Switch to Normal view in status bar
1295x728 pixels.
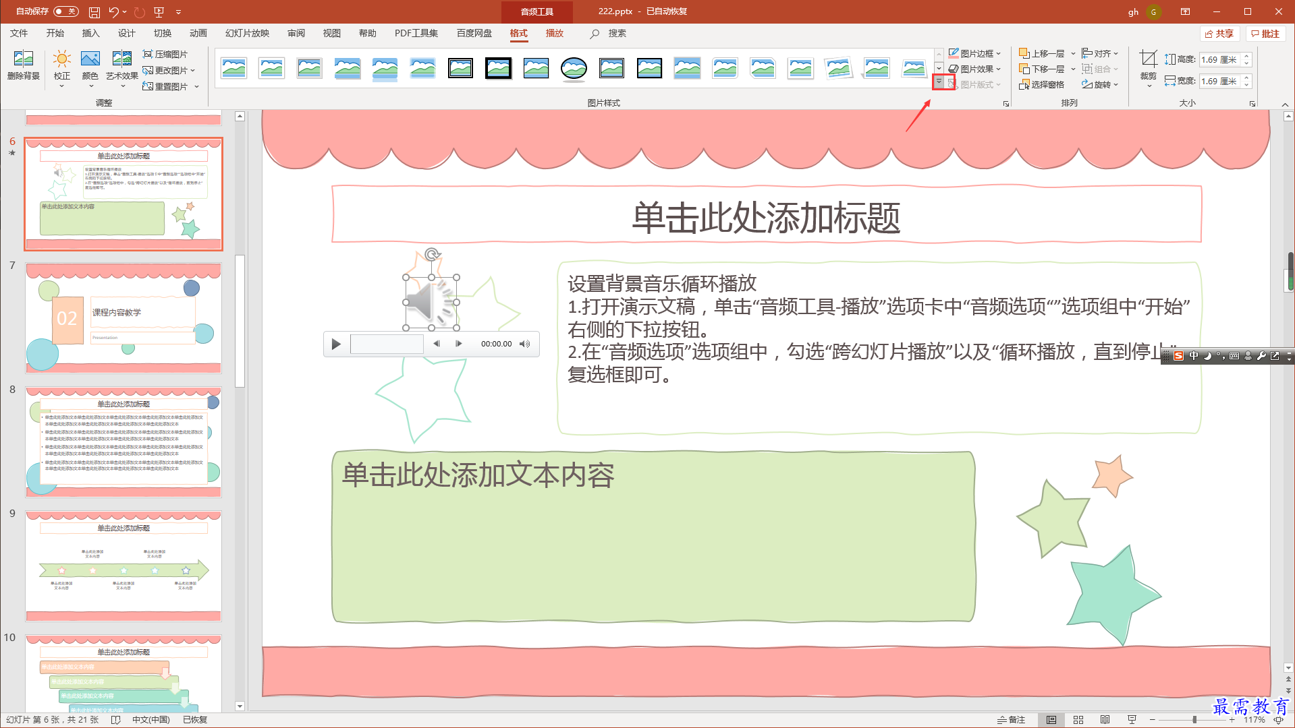pyautogui.click(x=1051, y=720)
